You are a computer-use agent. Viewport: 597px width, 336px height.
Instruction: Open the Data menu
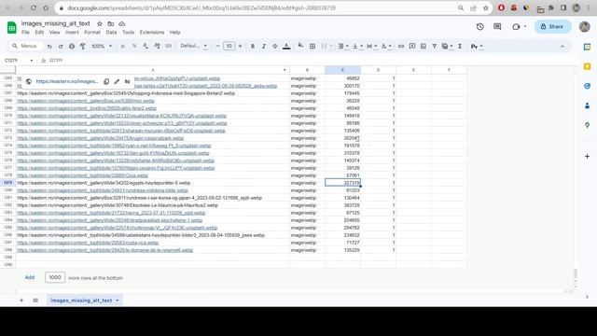coord(111,33)
